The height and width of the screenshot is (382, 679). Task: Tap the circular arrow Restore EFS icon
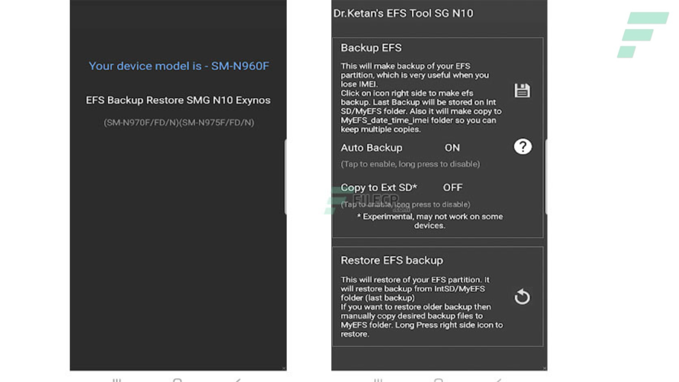click(522, 297)
